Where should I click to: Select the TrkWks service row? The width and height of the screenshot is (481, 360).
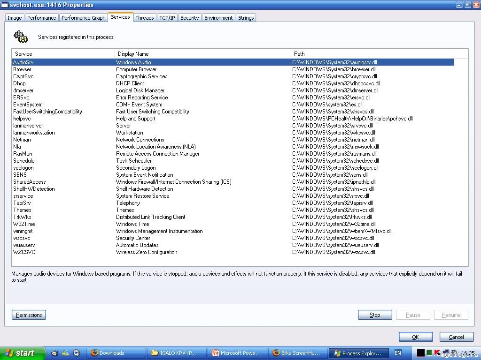233,217
